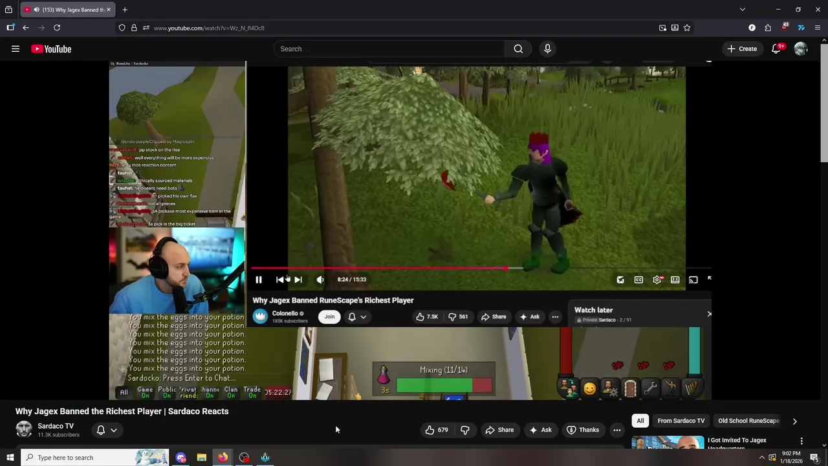Screen dimensions: 828x466
Task: Open Windows notification center icon
Action: point(814,458)
